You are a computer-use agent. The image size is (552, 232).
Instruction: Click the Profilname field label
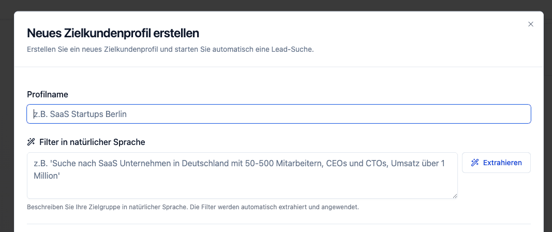pos(48,94)
